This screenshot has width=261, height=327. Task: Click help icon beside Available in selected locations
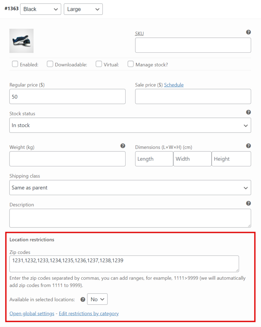pyautogui.click(x=83, y=299)
